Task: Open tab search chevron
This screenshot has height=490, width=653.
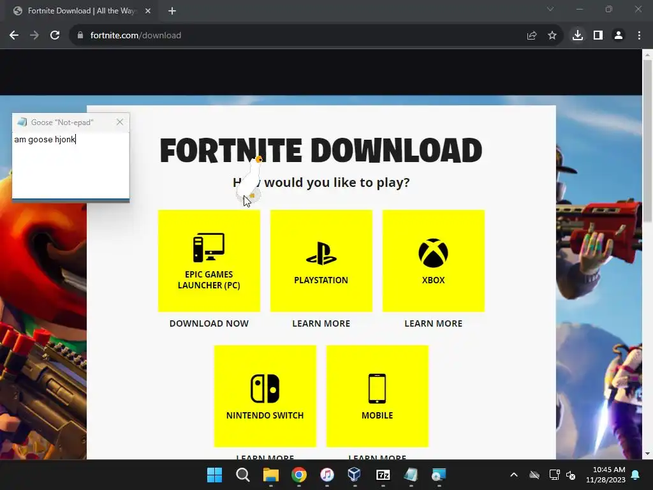Action: click(x=550, y=9)
